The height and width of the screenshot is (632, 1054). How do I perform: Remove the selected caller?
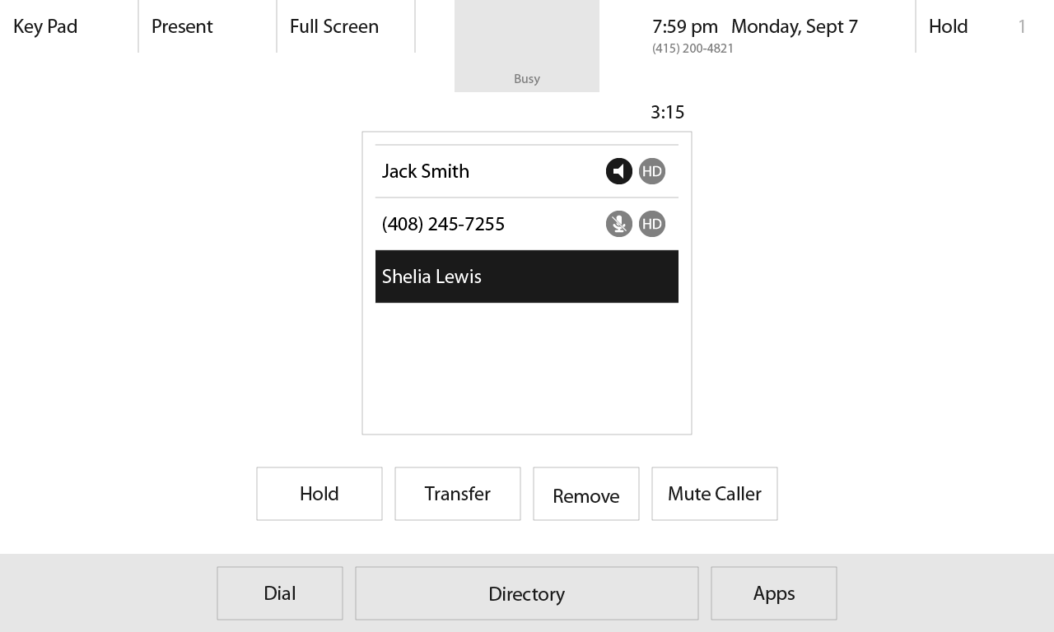tap(586, 494)
